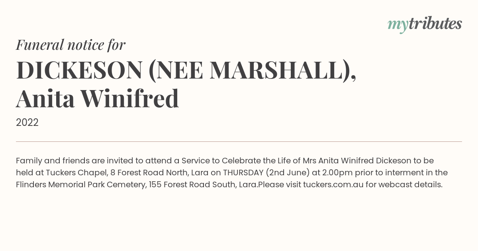This screenshot has height=251, width=478.
Task: Click the DICKESON (NEE MARSHALL) heading line
Action: 186,70
